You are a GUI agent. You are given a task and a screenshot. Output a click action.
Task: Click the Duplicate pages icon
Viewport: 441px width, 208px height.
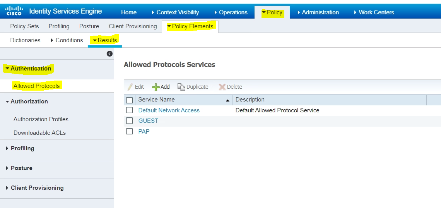(181, 87)
